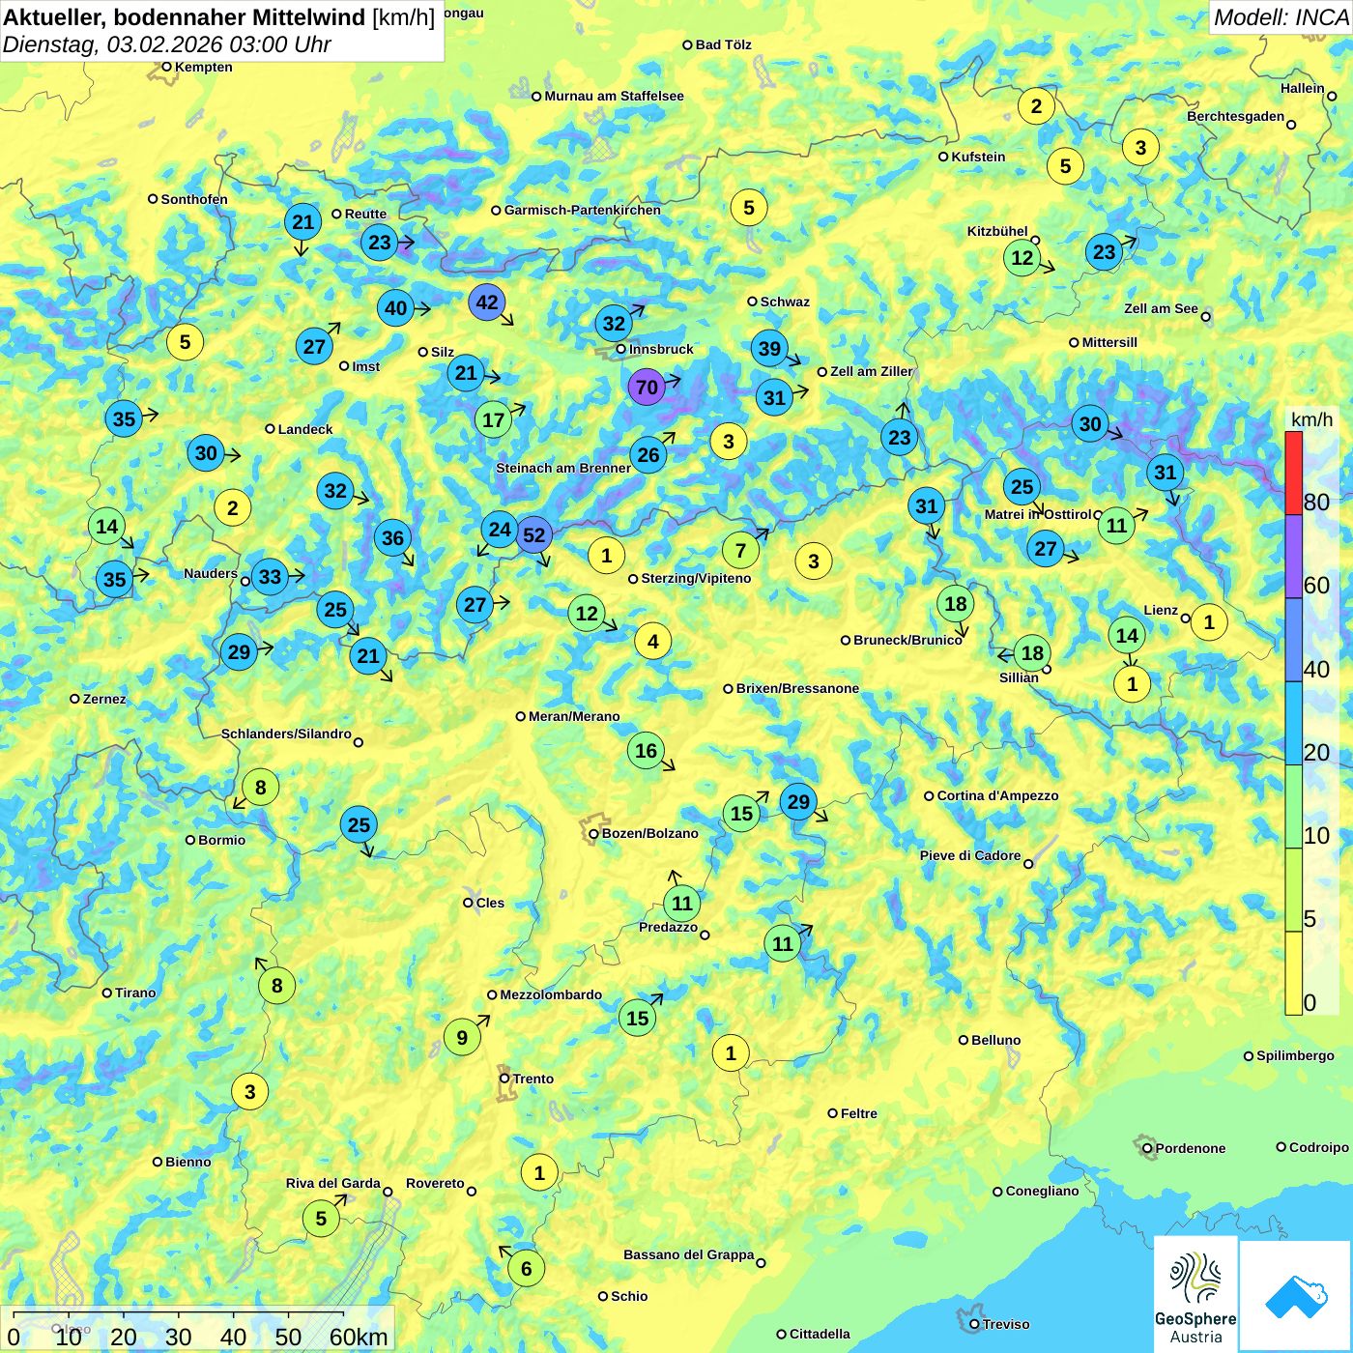Viewport: 1353px width, 1353px height.
Task: Click the GeoSphere Austria logo
Action: pyautogui.click(x=1195, y=1294)
